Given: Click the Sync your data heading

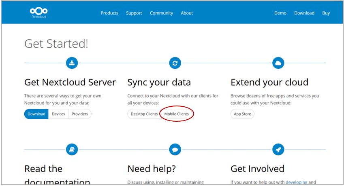Looking at the screenshot, I should [159, 82].
